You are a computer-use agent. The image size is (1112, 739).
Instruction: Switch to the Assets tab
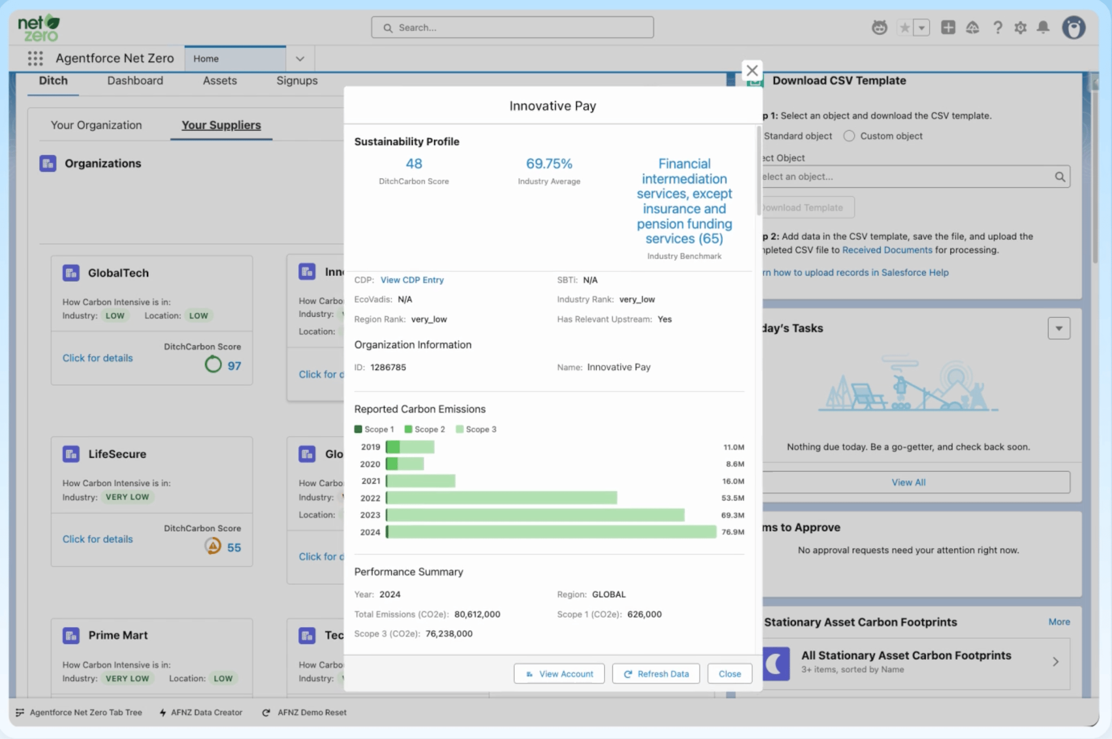[220, 81]
